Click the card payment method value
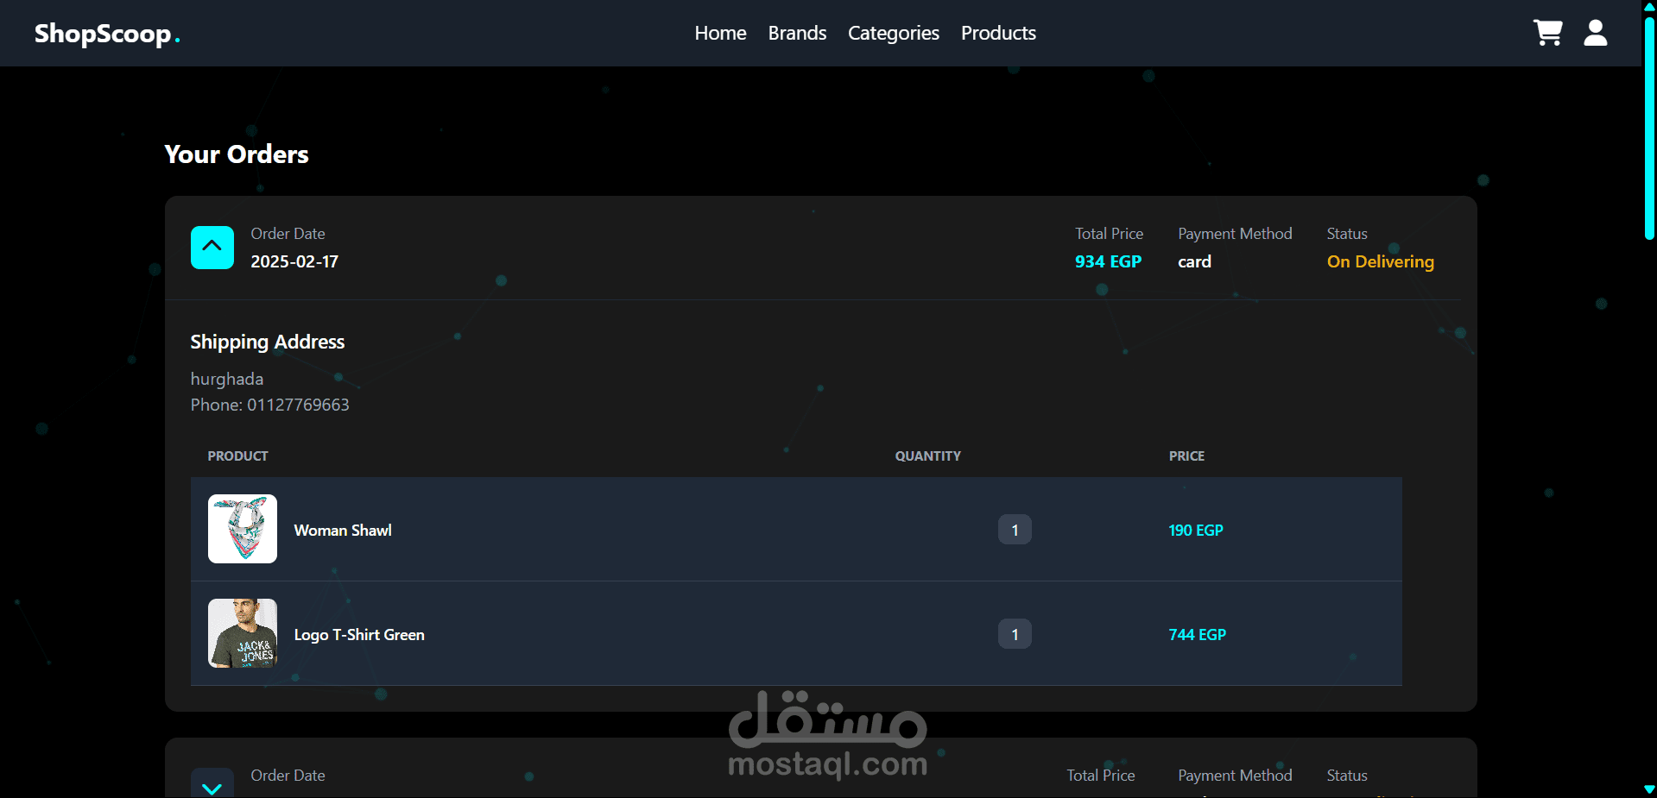The height and width of the screenshot is (798, 1657). [1194, 261]
